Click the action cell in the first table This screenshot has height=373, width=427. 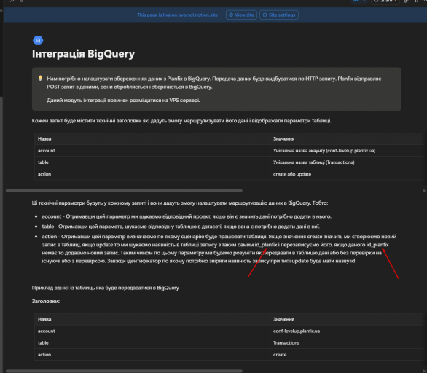(x=152, y=174)
